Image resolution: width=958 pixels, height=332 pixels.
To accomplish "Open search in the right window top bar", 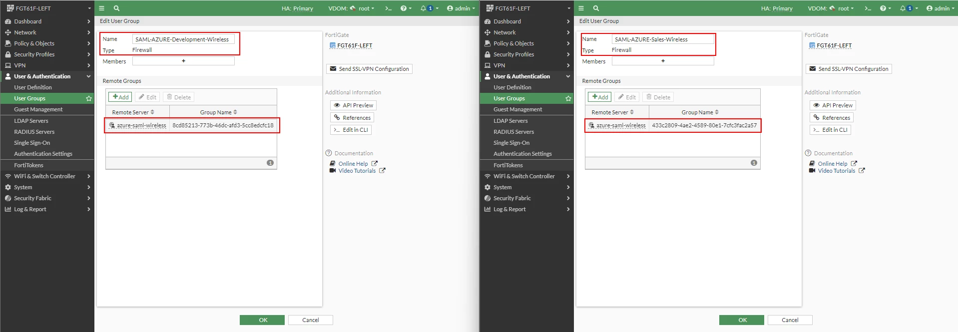I will pyautogui.click(x=596, y=8).
